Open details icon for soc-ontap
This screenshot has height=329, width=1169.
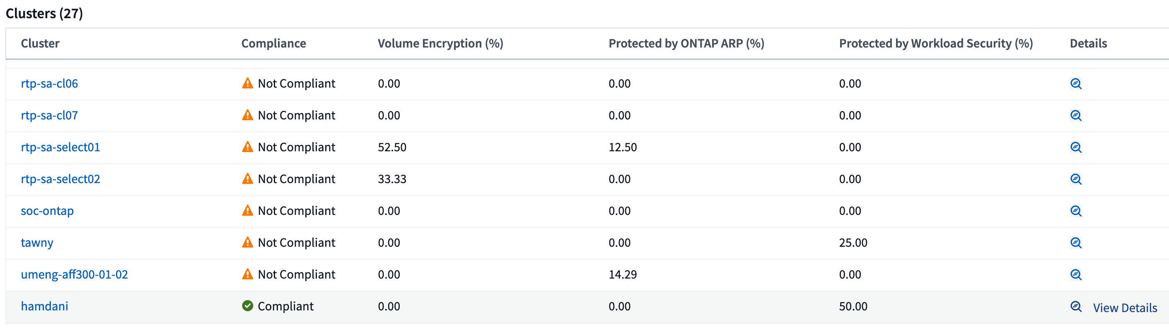[1075, 211]
